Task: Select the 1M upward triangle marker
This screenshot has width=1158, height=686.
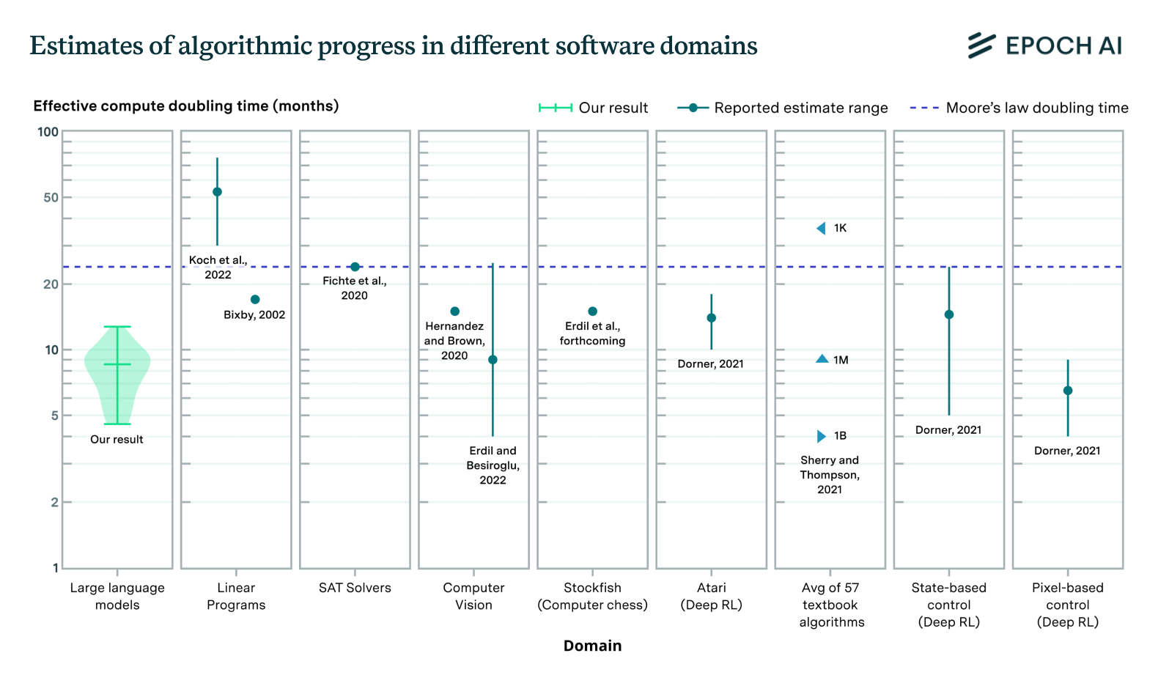Action: tap(822, 359)
